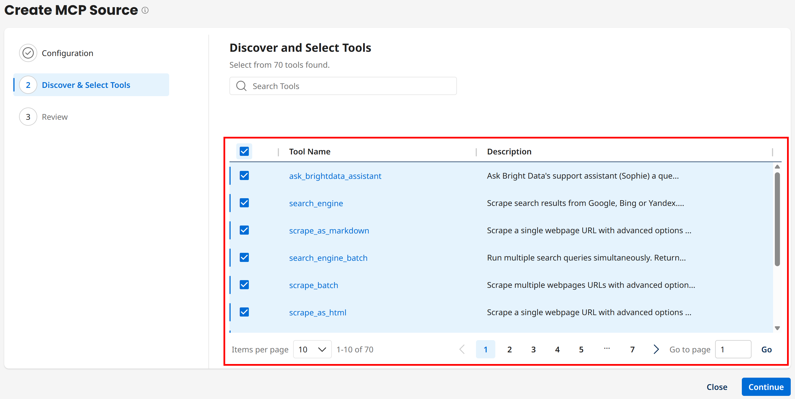Click scroll up arrow in tool list
The image size is (795, 399).
point(777,167)
